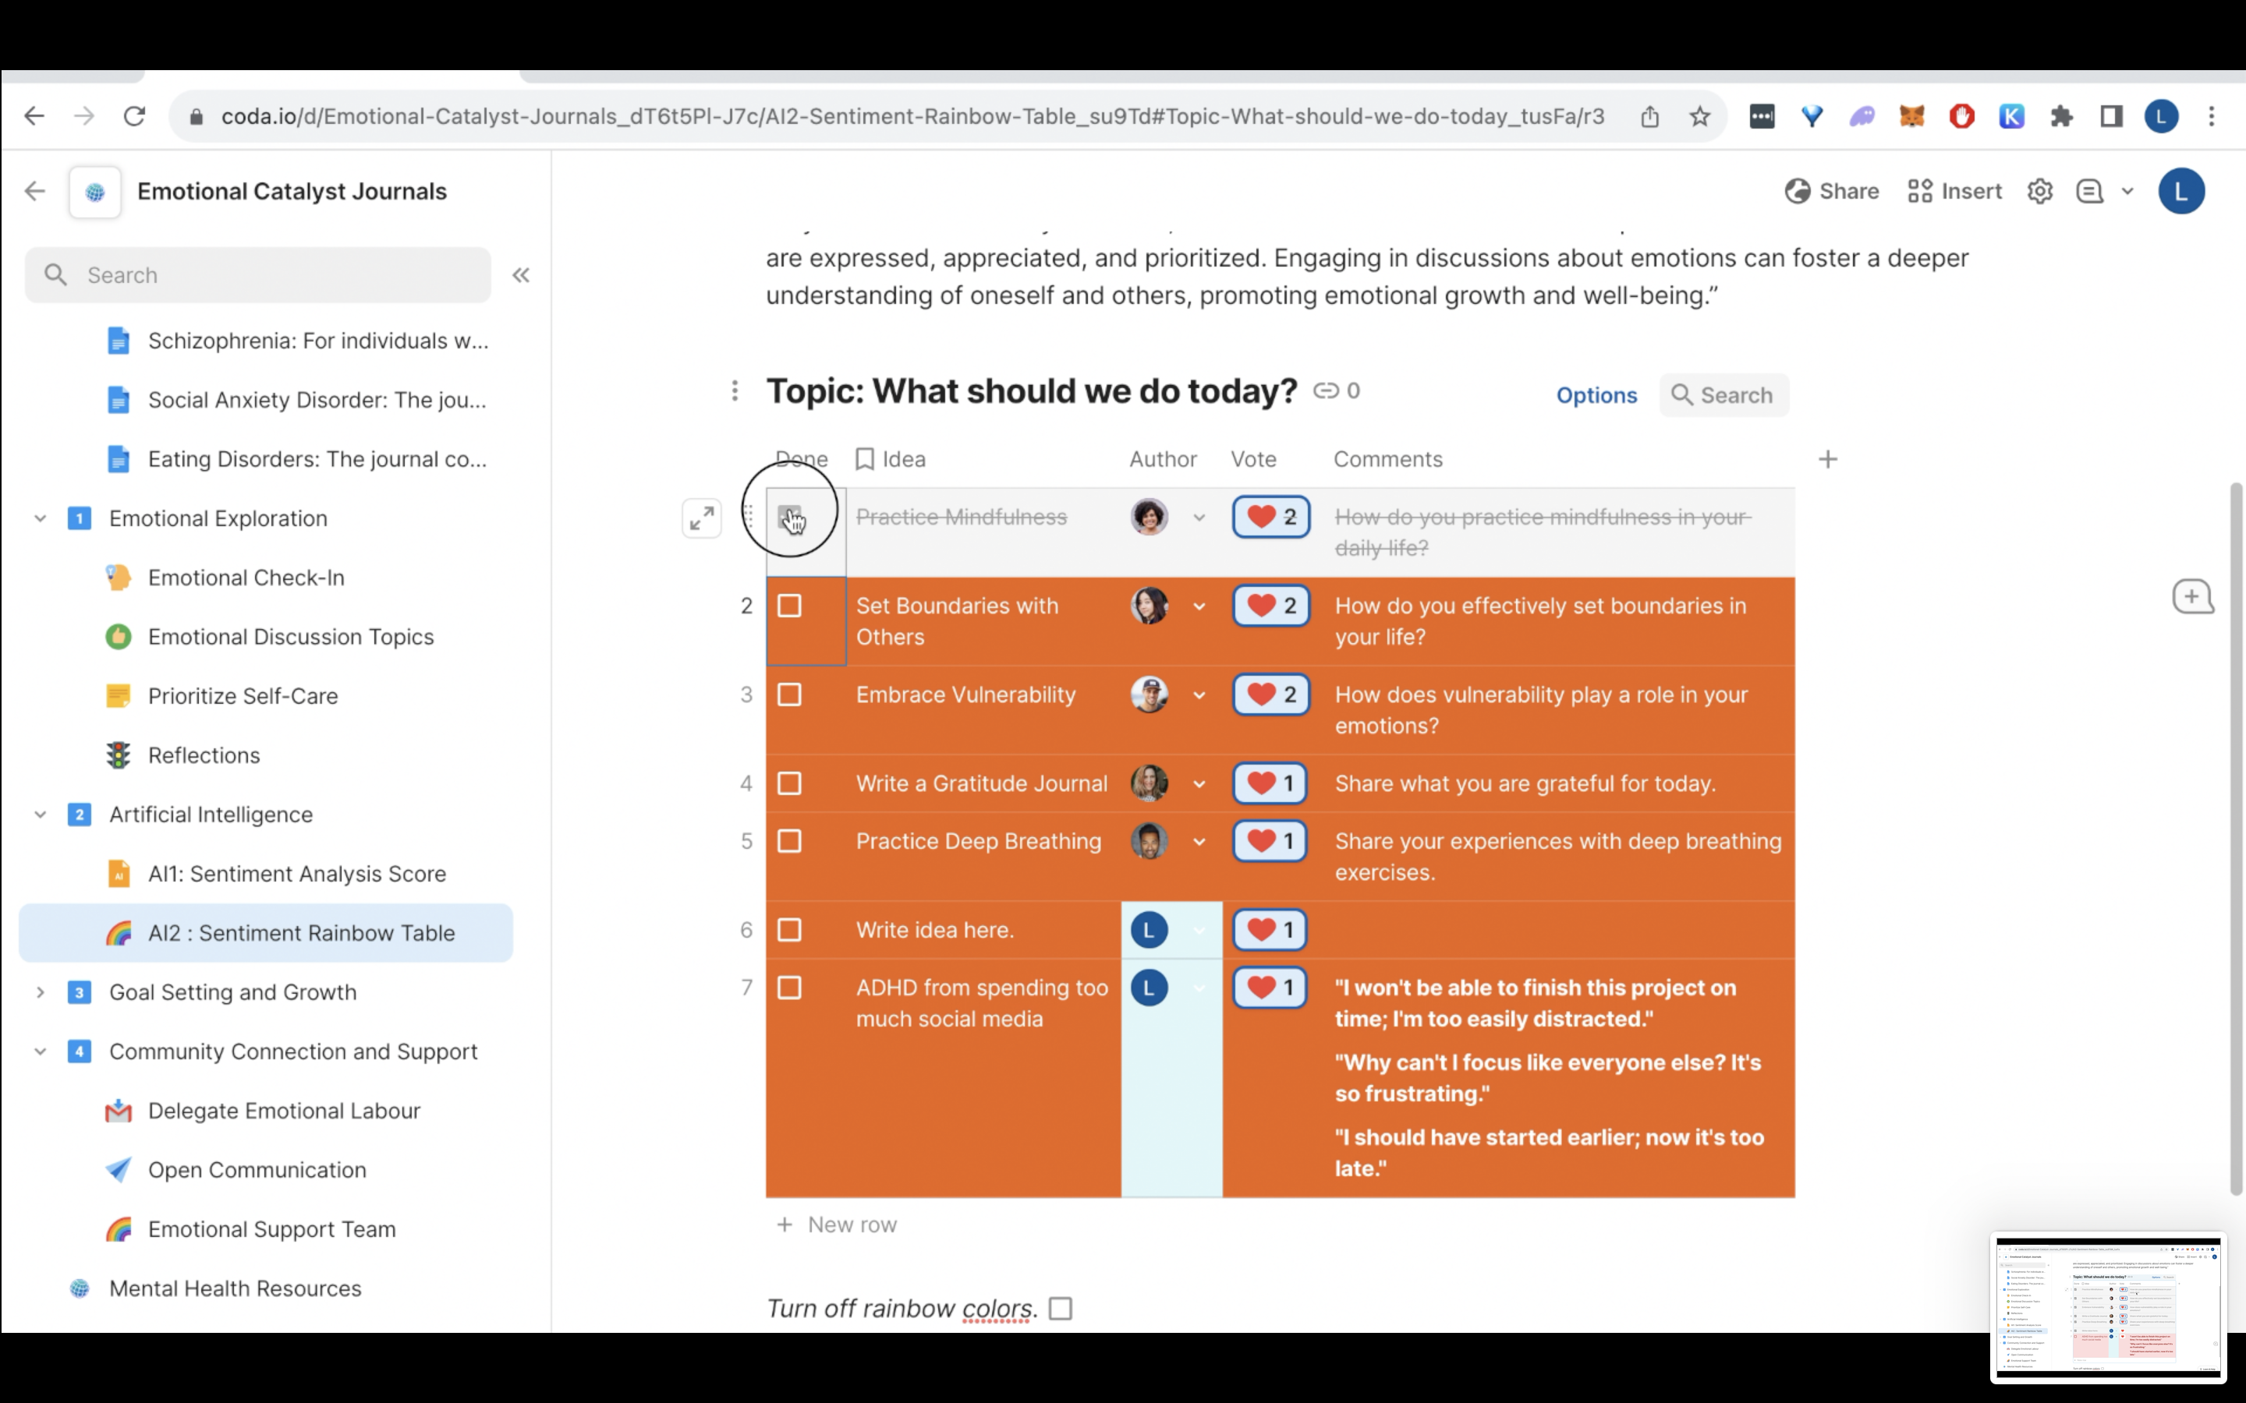Go to Emotional Check-In page
The width and height of the screenshot is (2246, 1403).
click(246, 578)
